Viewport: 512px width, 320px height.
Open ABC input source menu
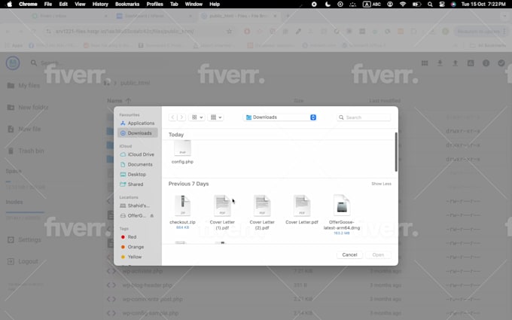click(x=372, y=5)
